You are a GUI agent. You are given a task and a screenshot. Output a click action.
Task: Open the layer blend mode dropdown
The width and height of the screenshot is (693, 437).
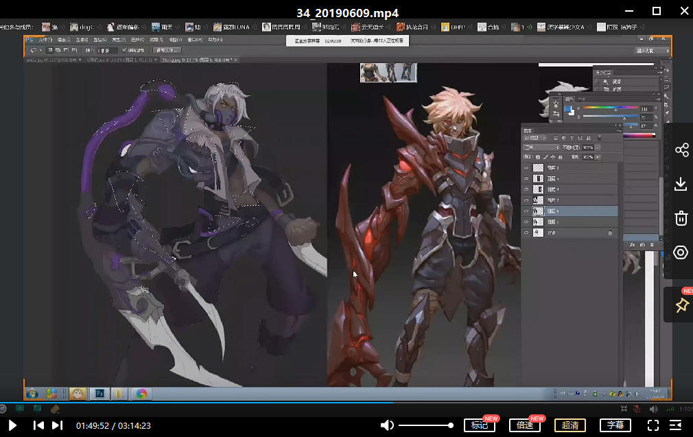pyautogui.click(x=542, y=147)
